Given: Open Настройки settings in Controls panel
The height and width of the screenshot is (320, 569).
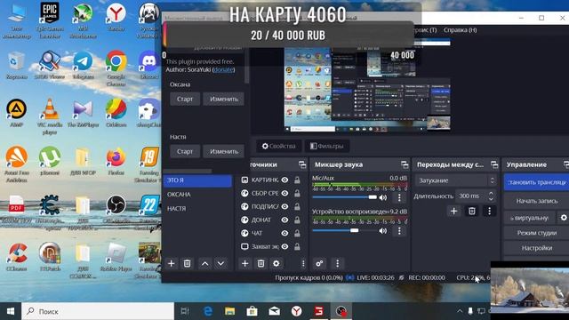Looking at the screenshot, I should point(536,248).
